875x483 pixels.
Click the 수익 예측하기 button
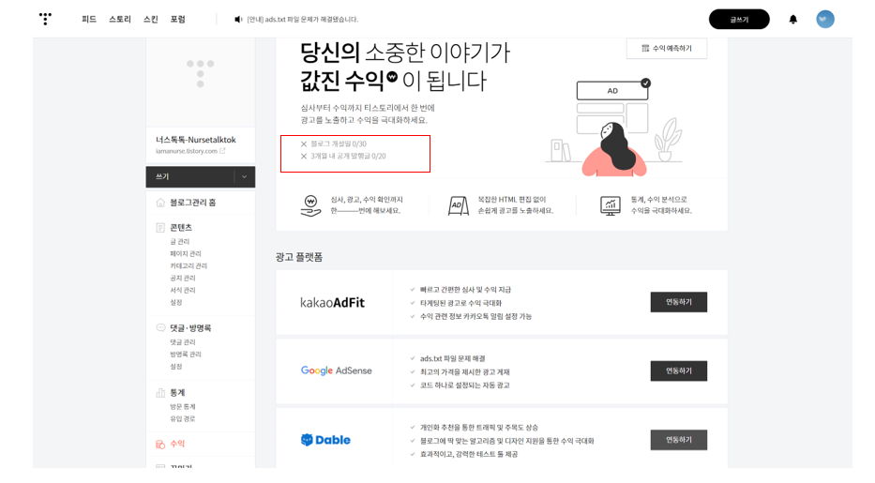coord(667,49)
